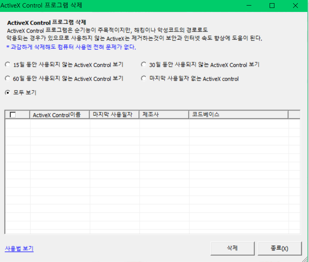Click the 코드베이스 column header
309x262 pixels.
click(239, 115)
